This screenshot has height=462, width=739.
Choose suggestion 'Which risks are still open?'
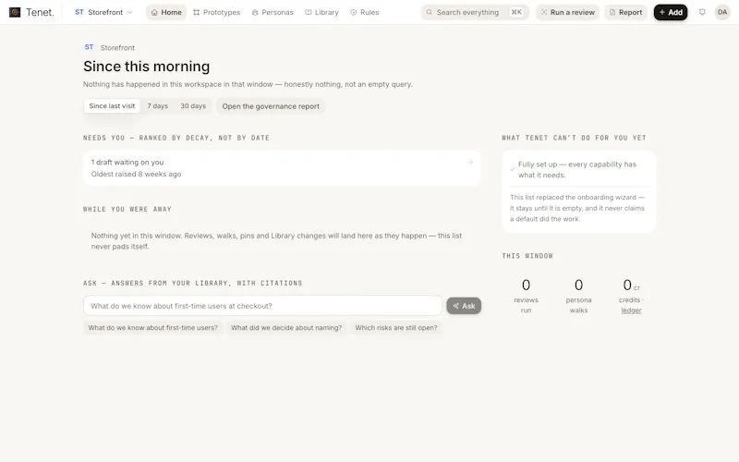pos(396,328)
